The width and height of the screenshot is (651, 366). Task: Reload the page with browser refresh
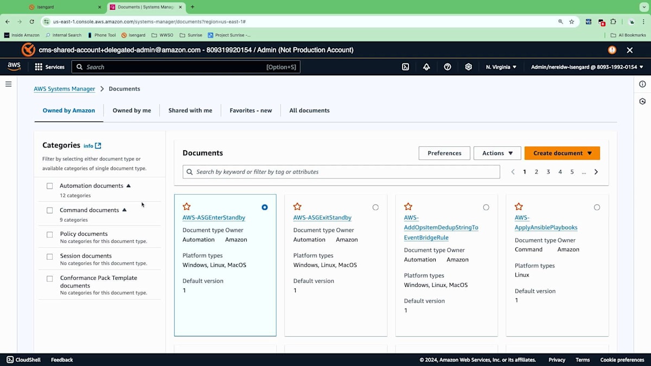point(32,22)
